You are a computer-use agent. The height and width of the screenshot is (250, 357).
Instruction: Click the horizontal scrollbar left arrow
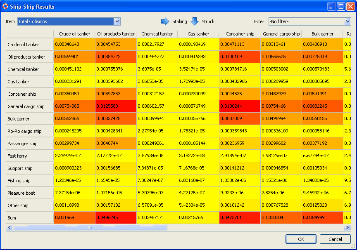point(9,227)
